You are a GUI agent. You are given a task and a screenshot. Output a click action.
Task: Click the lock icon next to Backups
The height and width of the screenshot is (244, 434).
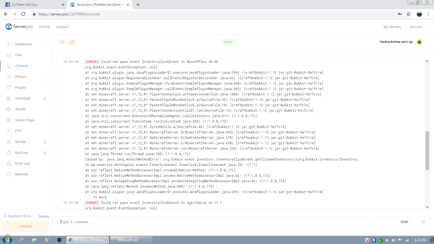[x=45, y=153]
